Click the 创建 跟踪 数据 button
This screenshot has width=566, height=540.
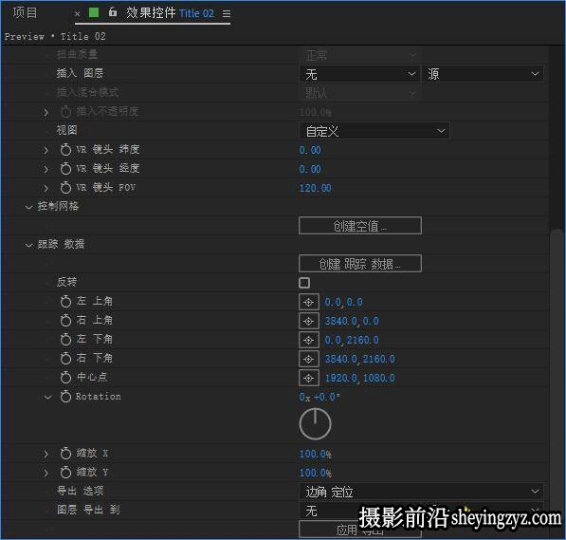360,264
